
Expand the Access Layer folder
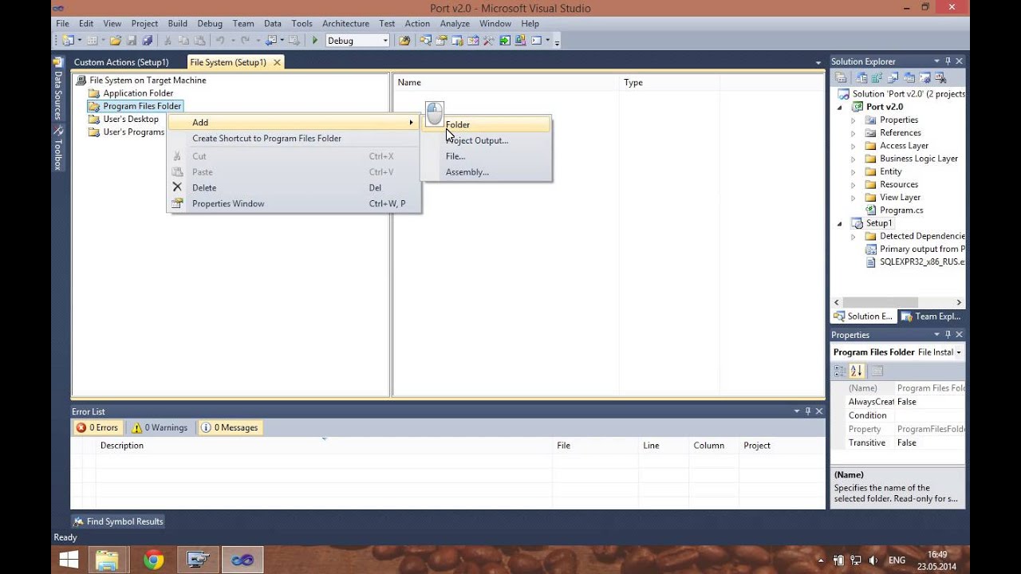coord(853,146)
